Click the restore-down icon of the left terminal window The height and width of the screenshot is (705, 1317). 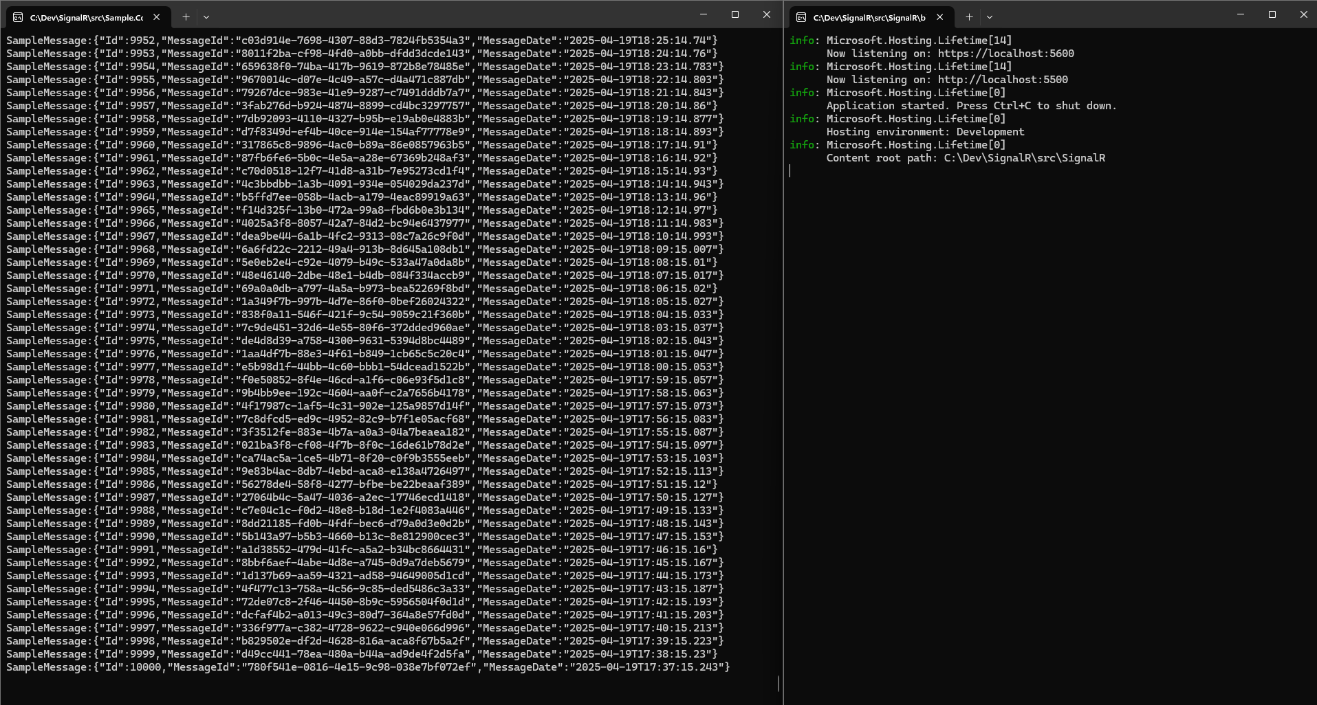(x=734, y=14)
